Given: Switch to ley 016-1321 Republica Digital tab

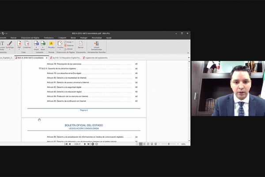Looking at the screenshot, I should click(x=65, y=58).
